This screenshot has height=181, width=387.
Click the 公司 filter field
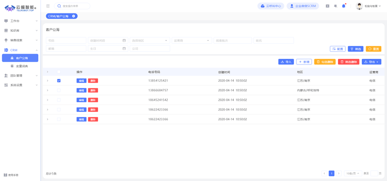point(150,49)
